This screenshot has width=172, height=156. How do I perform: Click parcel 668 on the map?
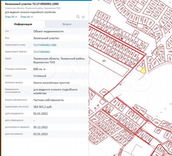(115, 102)
